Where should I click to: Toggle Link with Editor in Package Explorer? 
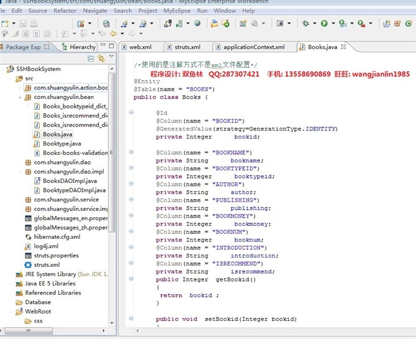(x=101, y=58)
